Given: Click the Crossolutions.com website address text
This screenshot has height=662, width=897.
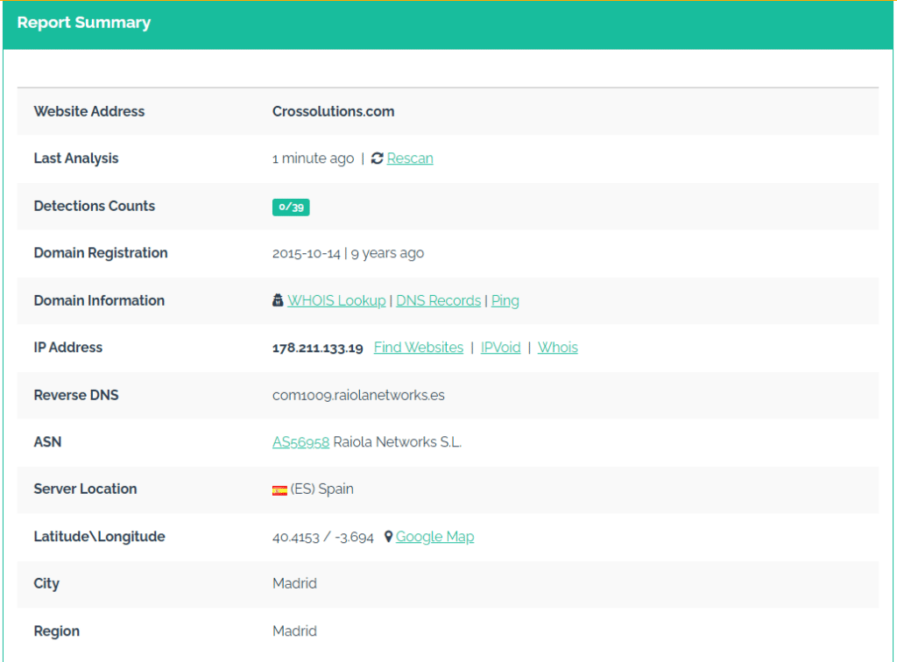Looking at the screenshot, I should point(333,111).
